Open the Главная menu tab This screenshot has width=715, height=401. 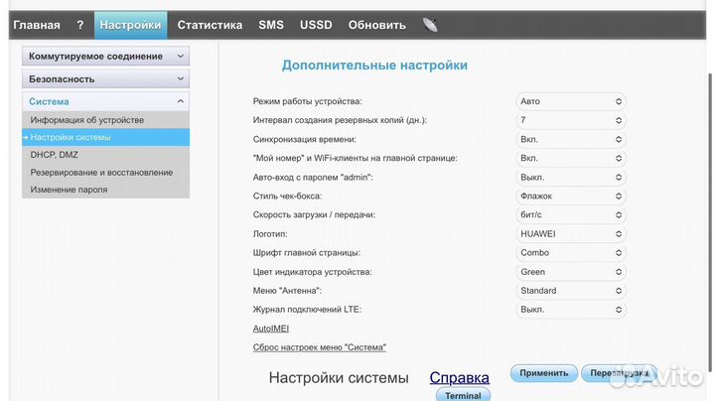pos(37,25)
